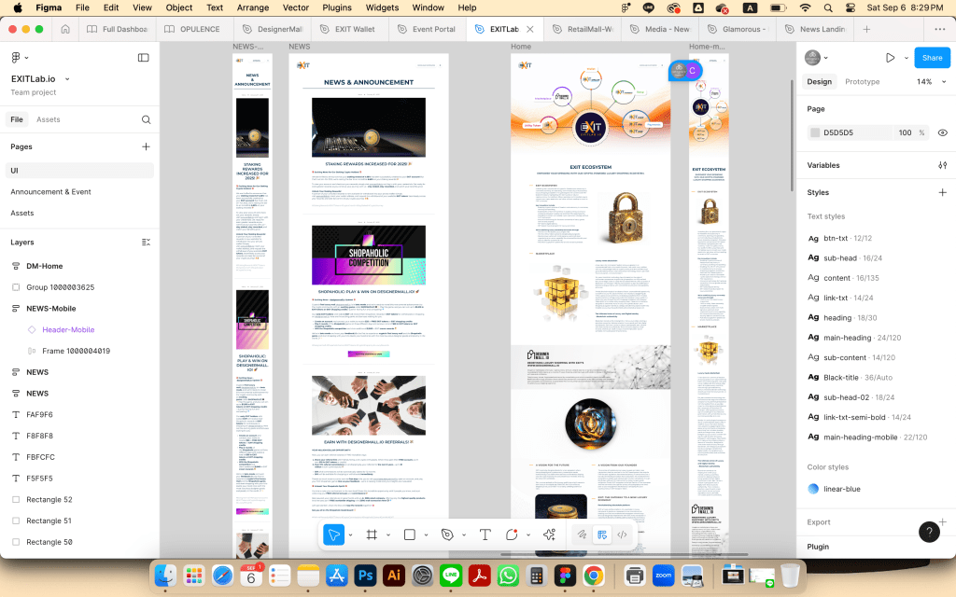Switch to the Prototype tab
Viewport: 956px width, 597px height.
coord(862,82)
